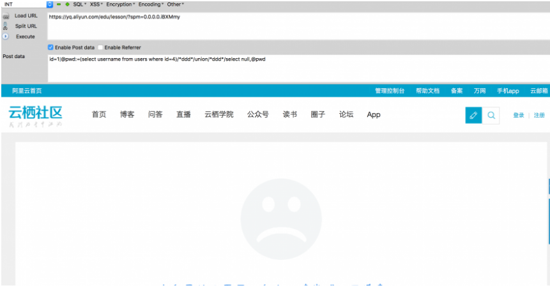Go to App nav tab
The image size is (550, 290).
374,115
